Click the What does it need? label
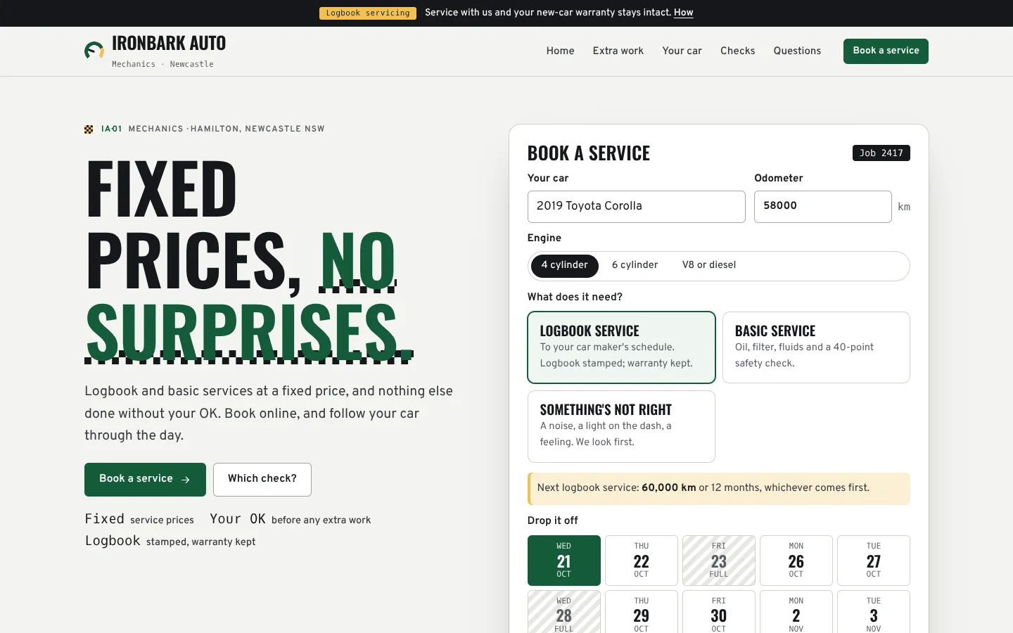The height and width of the screenshot is (633, 1013). point(575,297)
